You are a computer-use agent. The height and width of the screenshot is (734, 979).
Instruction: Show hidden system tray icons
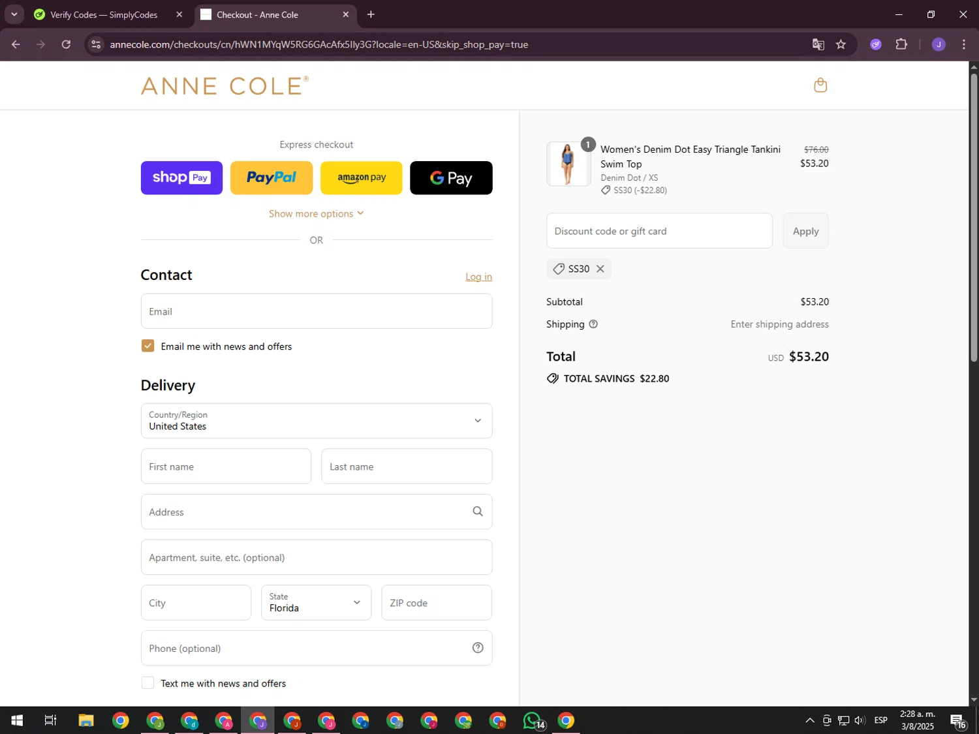click(x=809, y=720)
